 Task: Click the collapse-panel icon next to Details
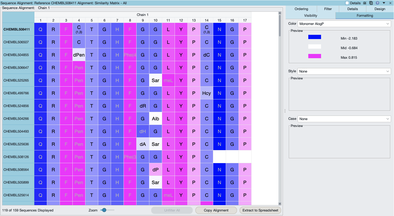365,3
